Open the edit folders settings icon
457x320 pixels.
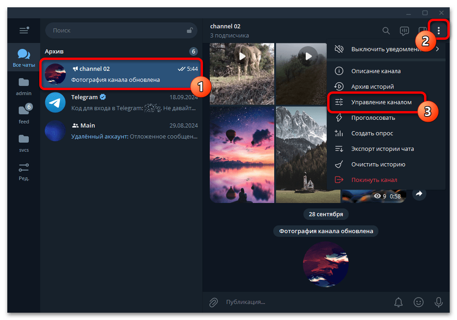pos(24,171)
